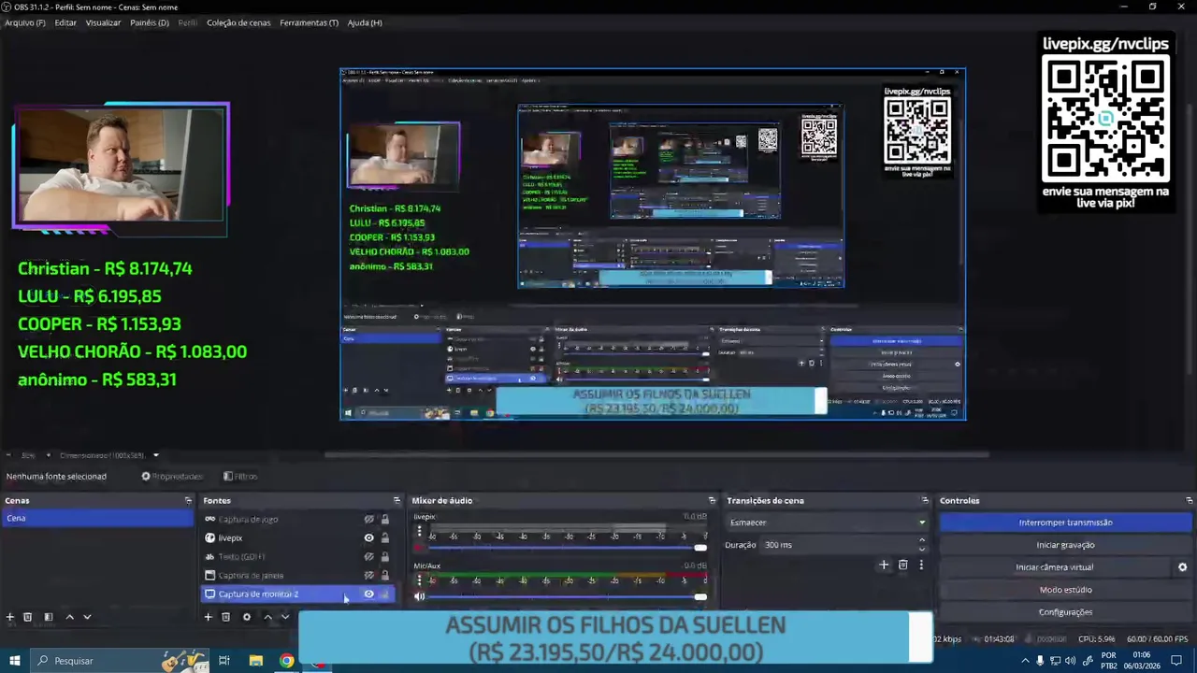Screen dimensions: 1197x673
Task: Click Iniciar câmera virtual button
Action: point(1055,567)
